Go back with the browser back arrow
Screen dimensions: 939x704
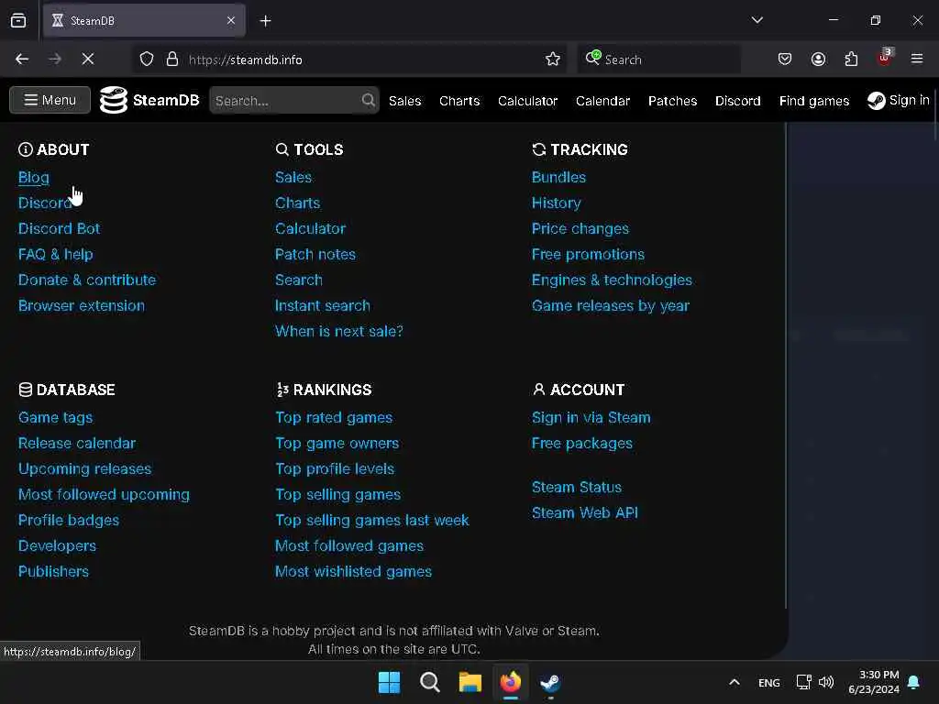22,60
